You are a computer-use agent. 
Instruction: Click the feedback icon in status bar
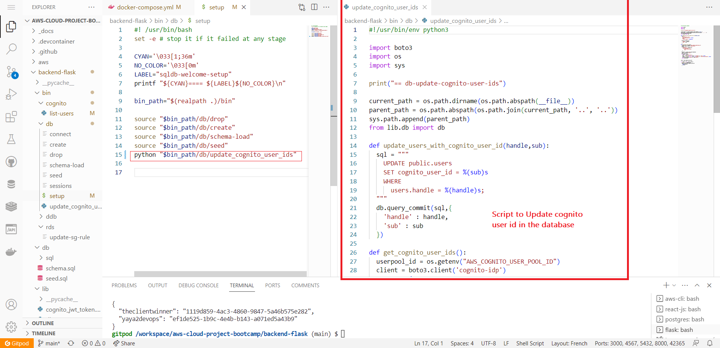coord(696,343)
